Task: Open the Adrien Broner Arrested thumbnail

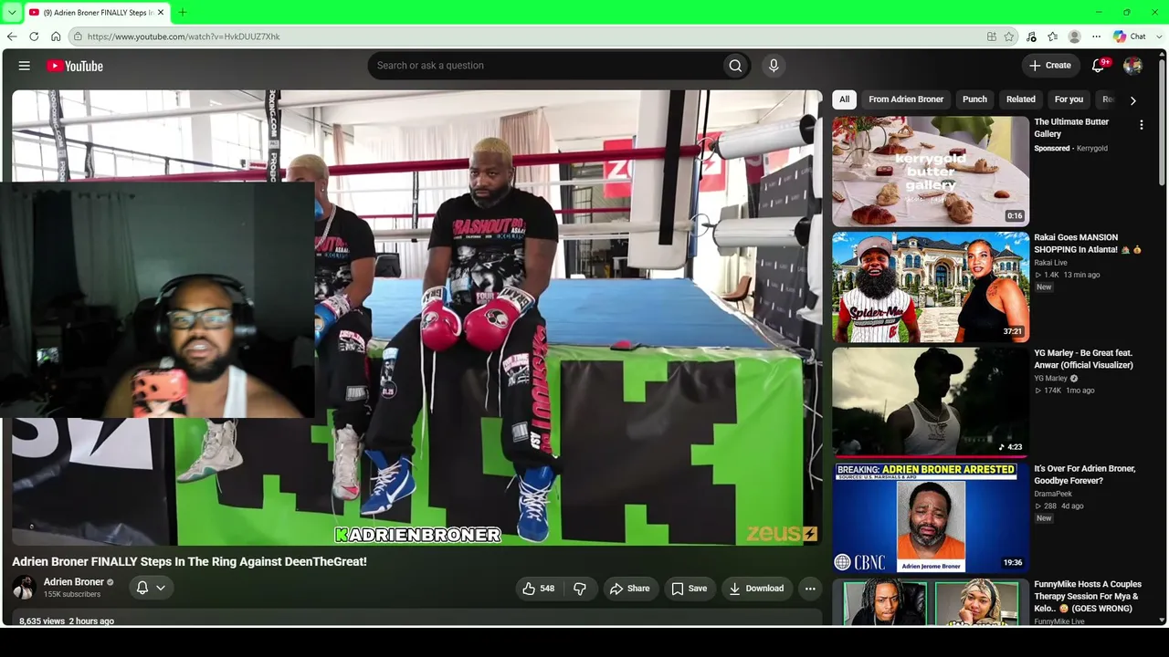Action: point(931,517)
